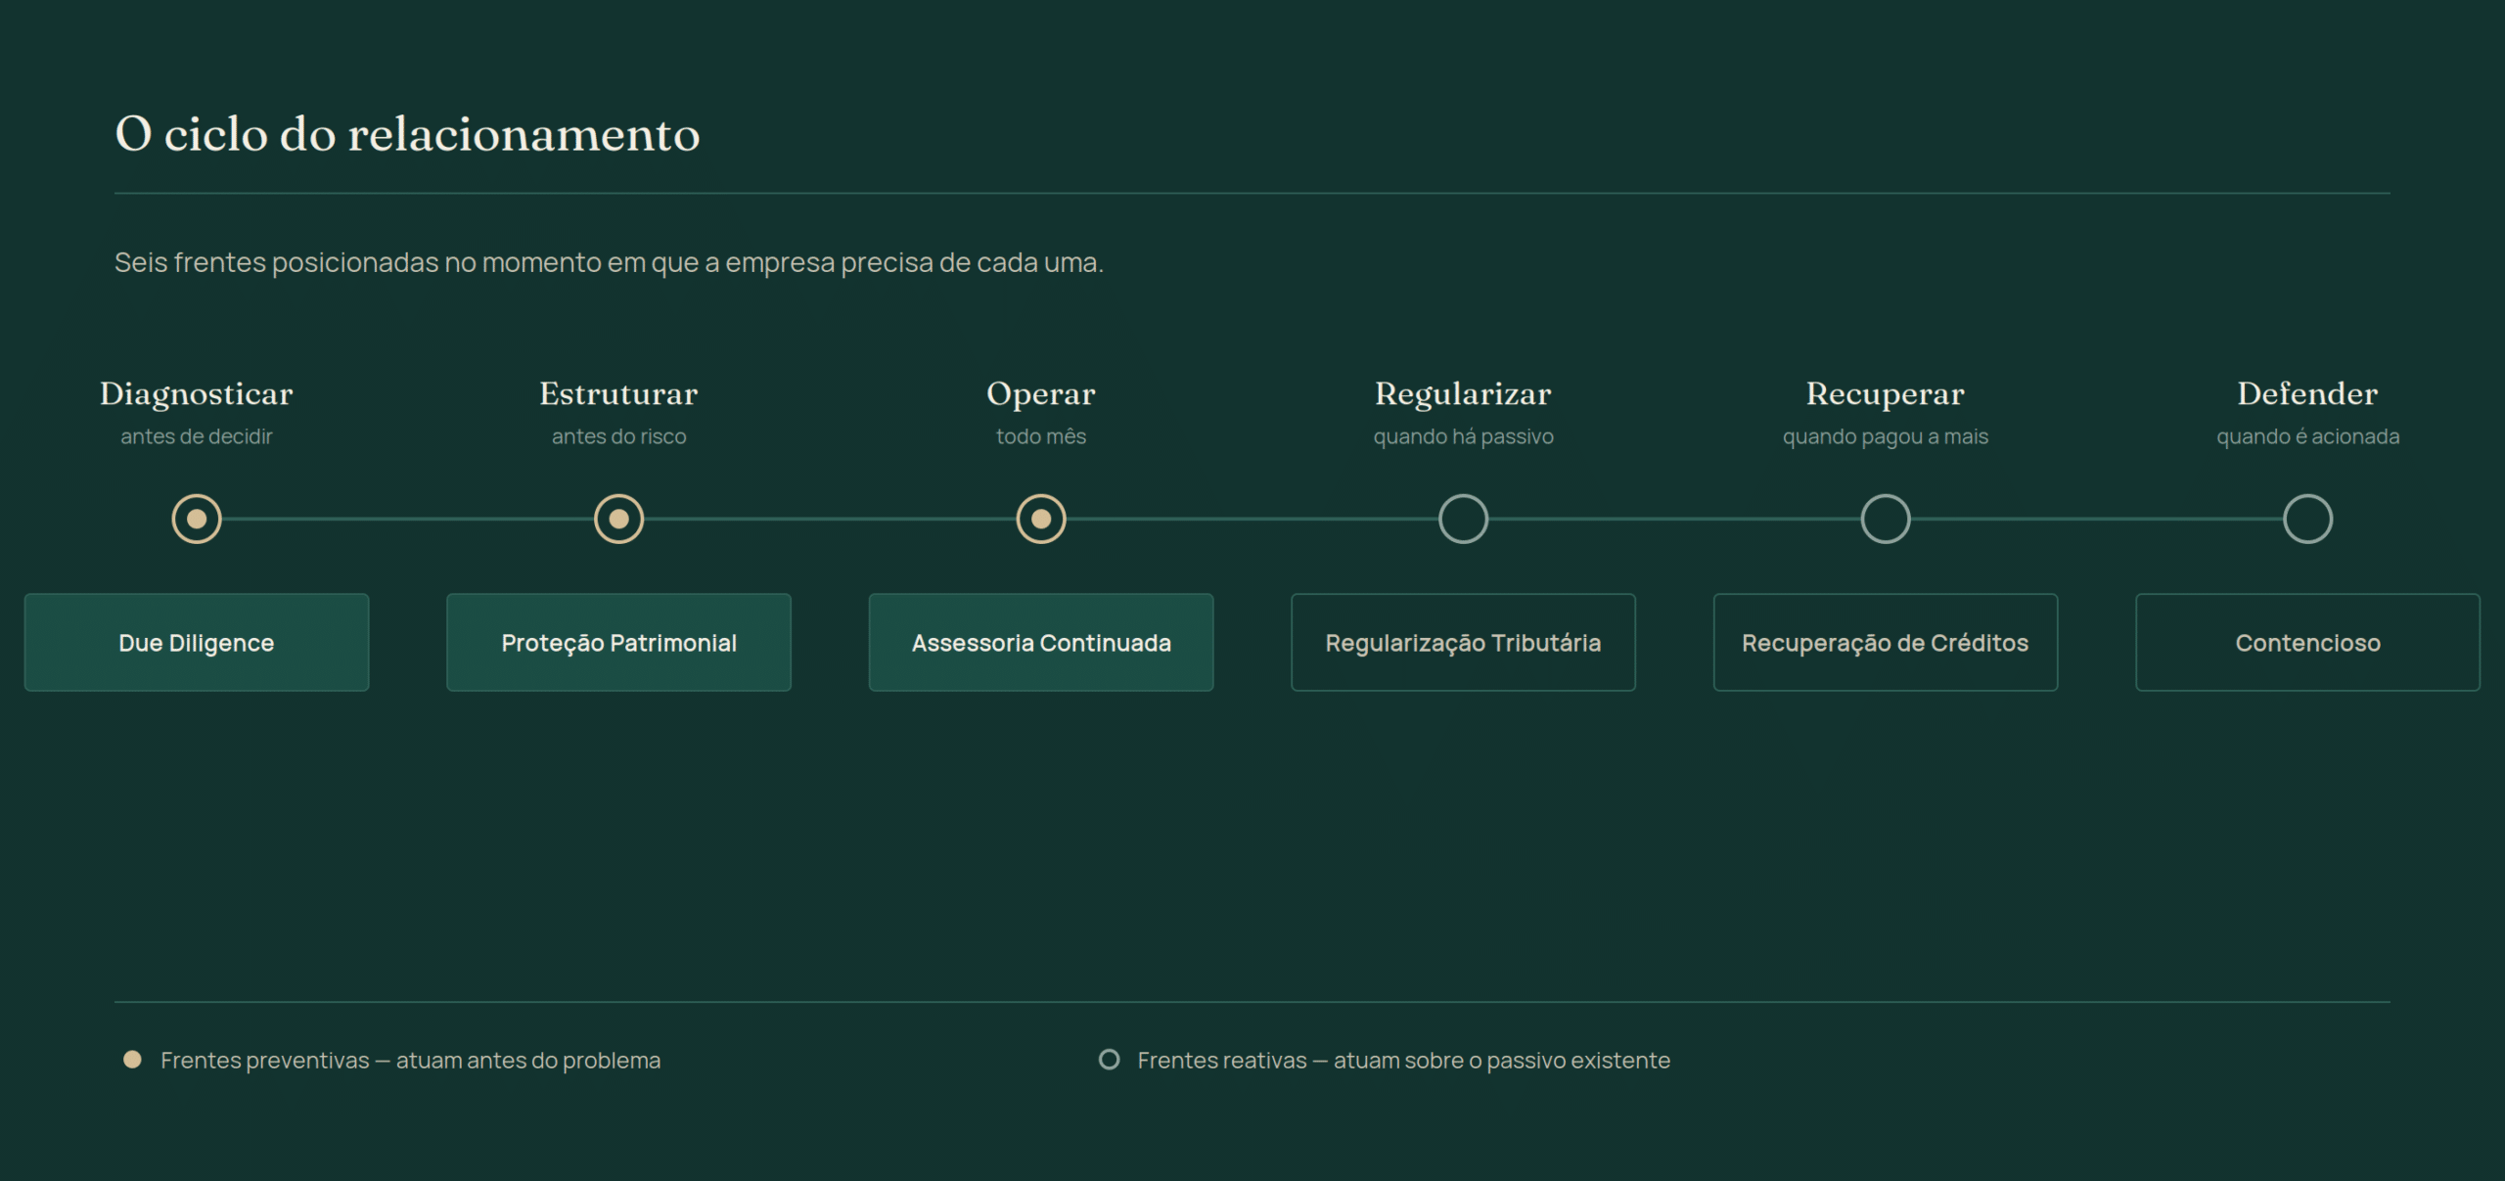
Task: Click the 'Frentes preventivas' legend text
Action: click(x=411, y=1061)
